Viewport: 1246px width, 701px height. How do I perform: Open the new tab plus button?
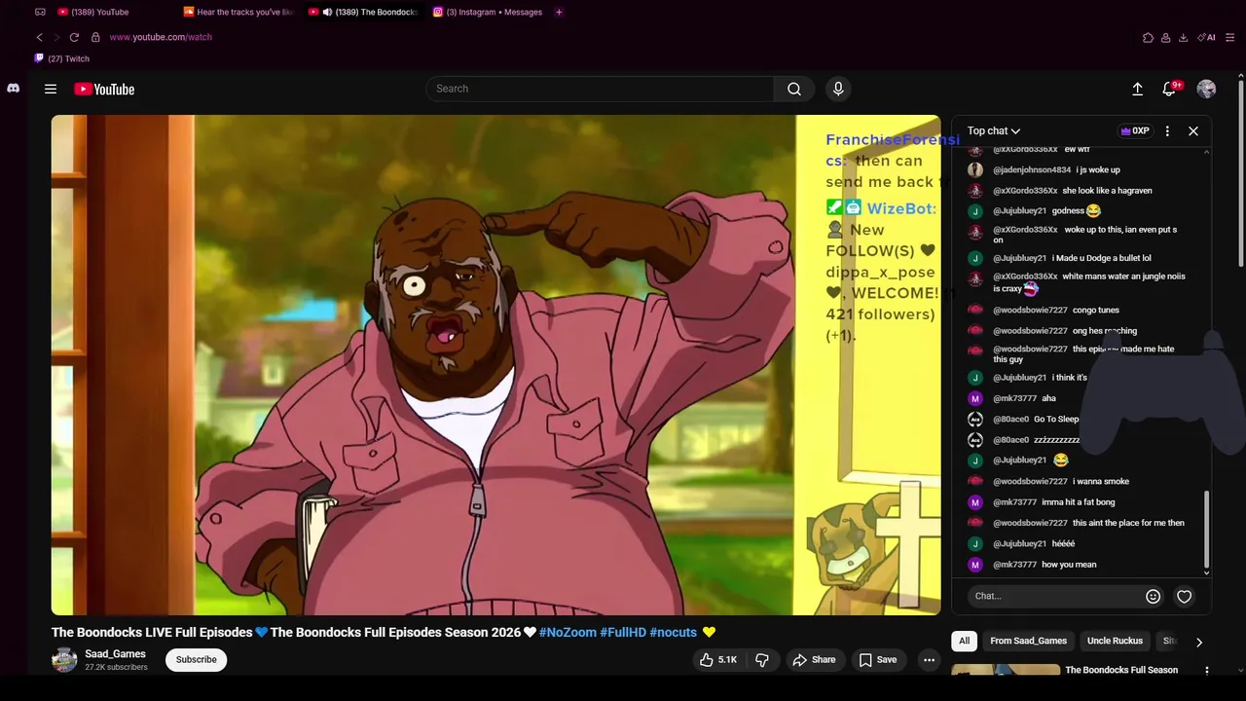(x=559, y=12)
